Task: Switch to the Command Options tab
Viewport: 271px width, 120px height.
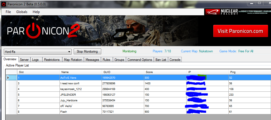Action: [140, 60]
